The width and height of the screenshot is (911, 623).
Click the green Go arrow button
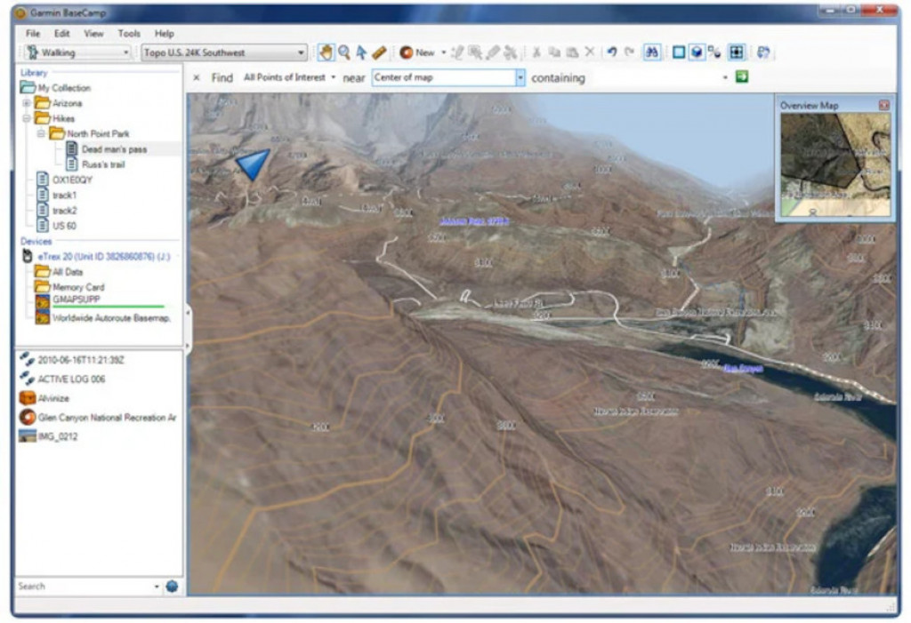click(x=742, y=76)
